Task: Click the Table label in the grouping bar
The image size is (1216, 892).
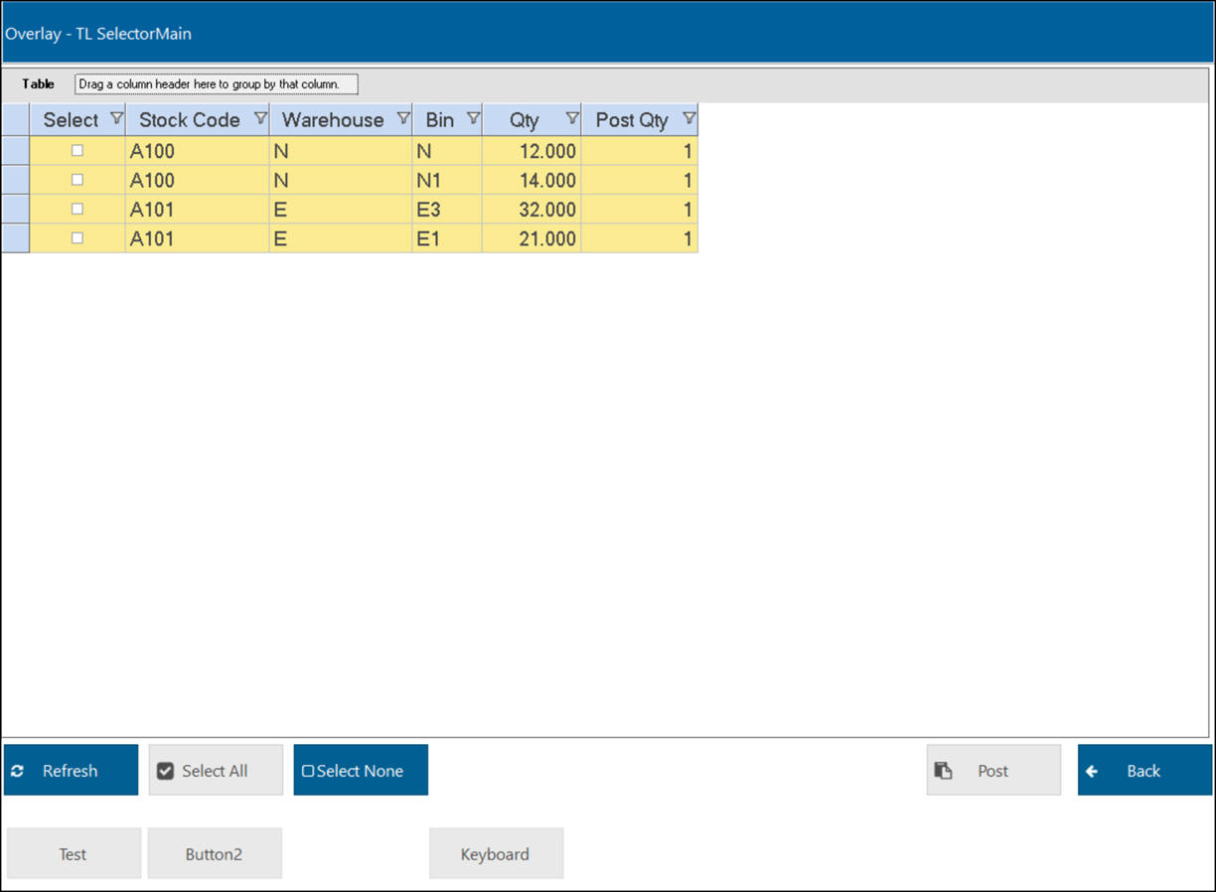Action: click(39, 84)
